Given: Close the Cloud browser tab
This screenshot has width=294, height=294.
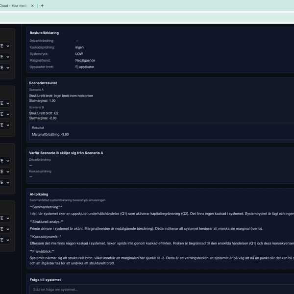Looking at the screenshot, I should (32, 5).
